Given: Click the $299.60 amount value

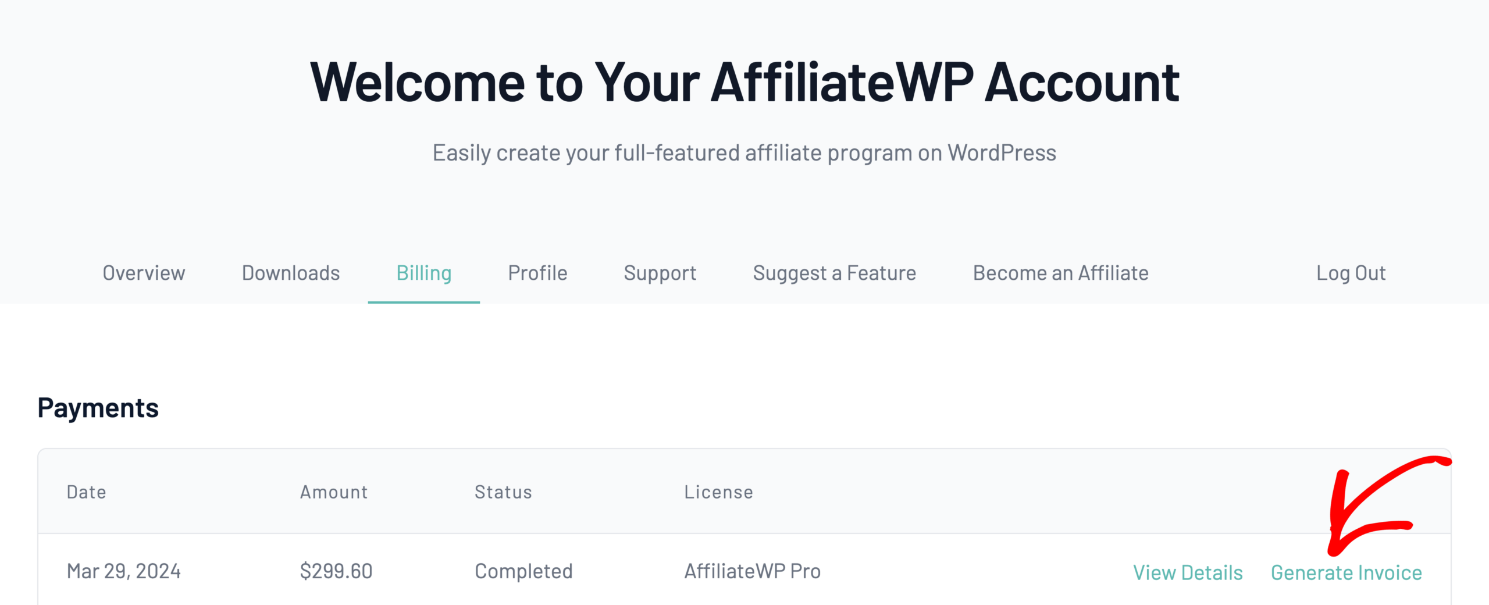Looking at the screenshot, I should point(336,571).
